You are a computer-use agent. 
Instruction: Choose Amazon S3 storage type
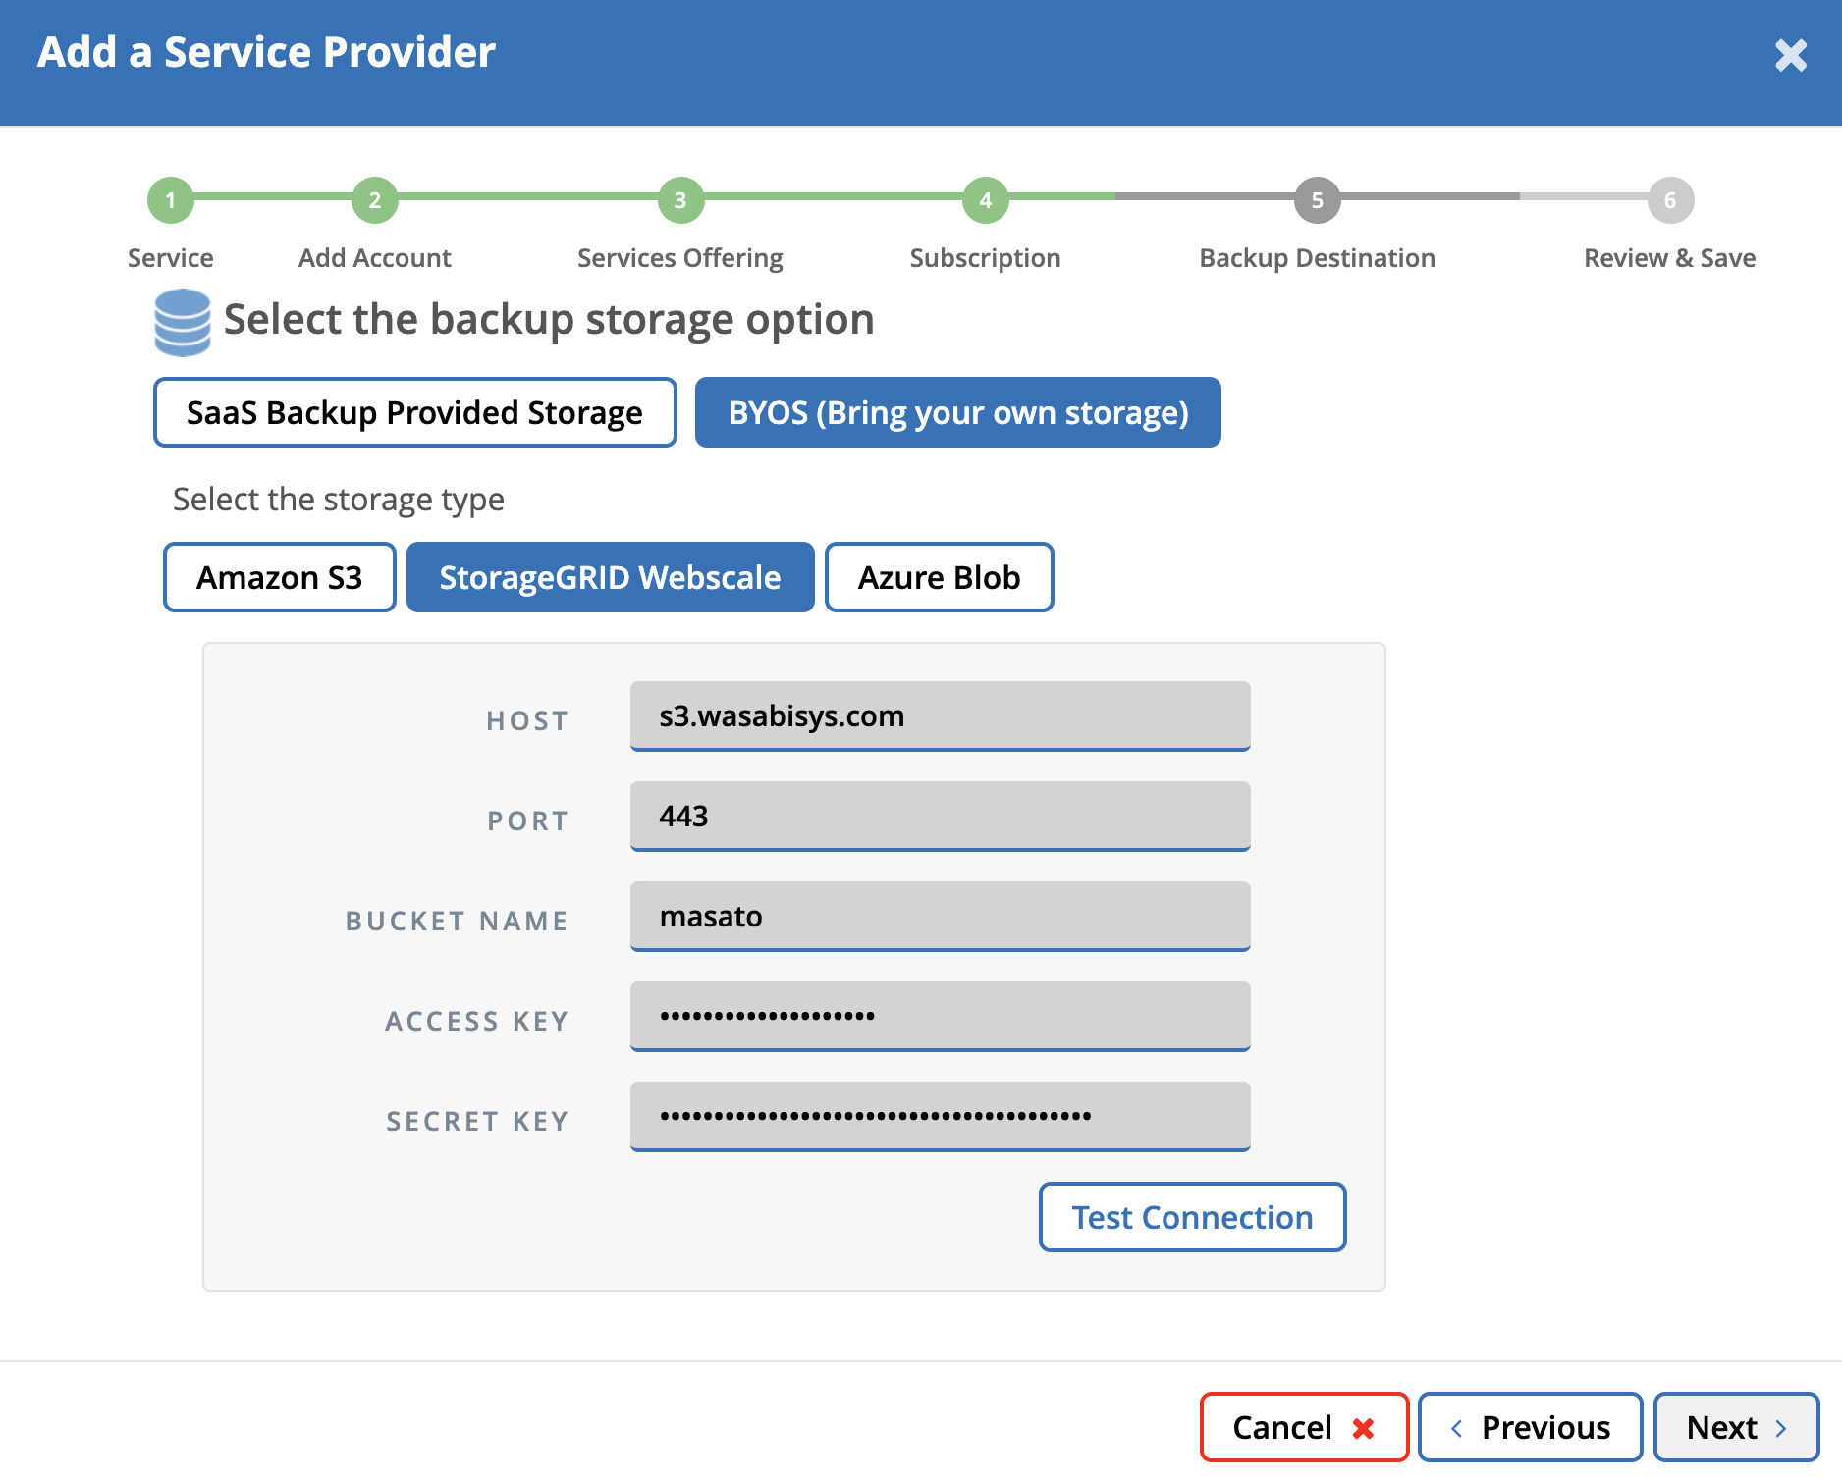(x=280, y=577)
